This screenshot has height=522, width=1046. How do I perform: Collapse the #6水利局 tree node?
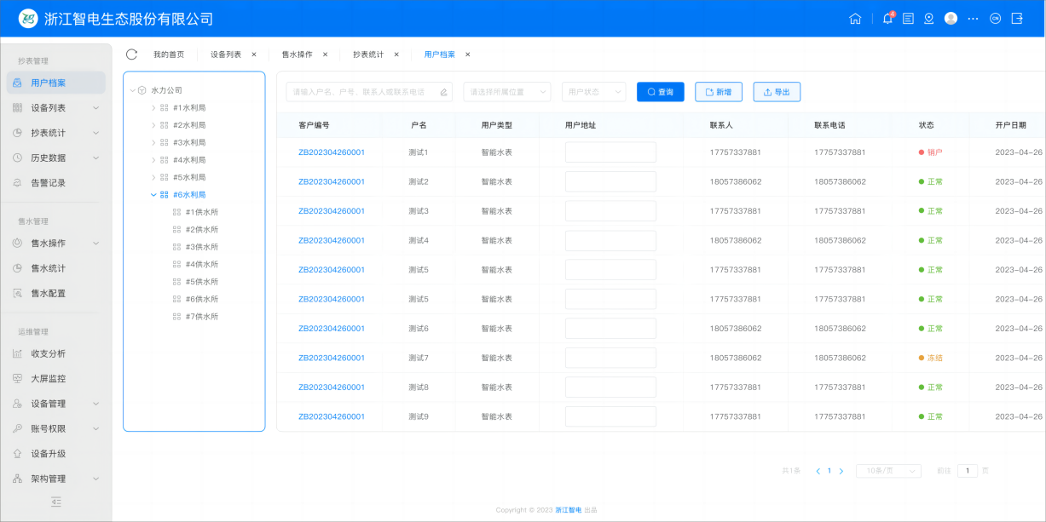(x=153, y=195)
